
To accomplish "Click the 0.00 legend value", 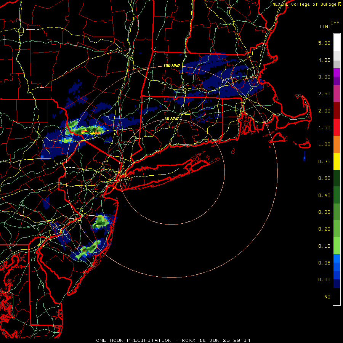I will (x=324, y=280).
